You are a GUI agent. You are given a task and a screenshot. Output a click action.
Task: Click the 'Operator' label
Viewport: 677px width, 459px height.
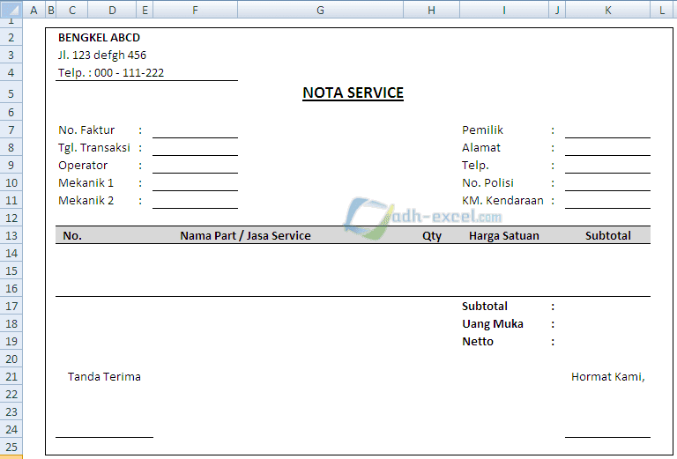coord(83,166)
